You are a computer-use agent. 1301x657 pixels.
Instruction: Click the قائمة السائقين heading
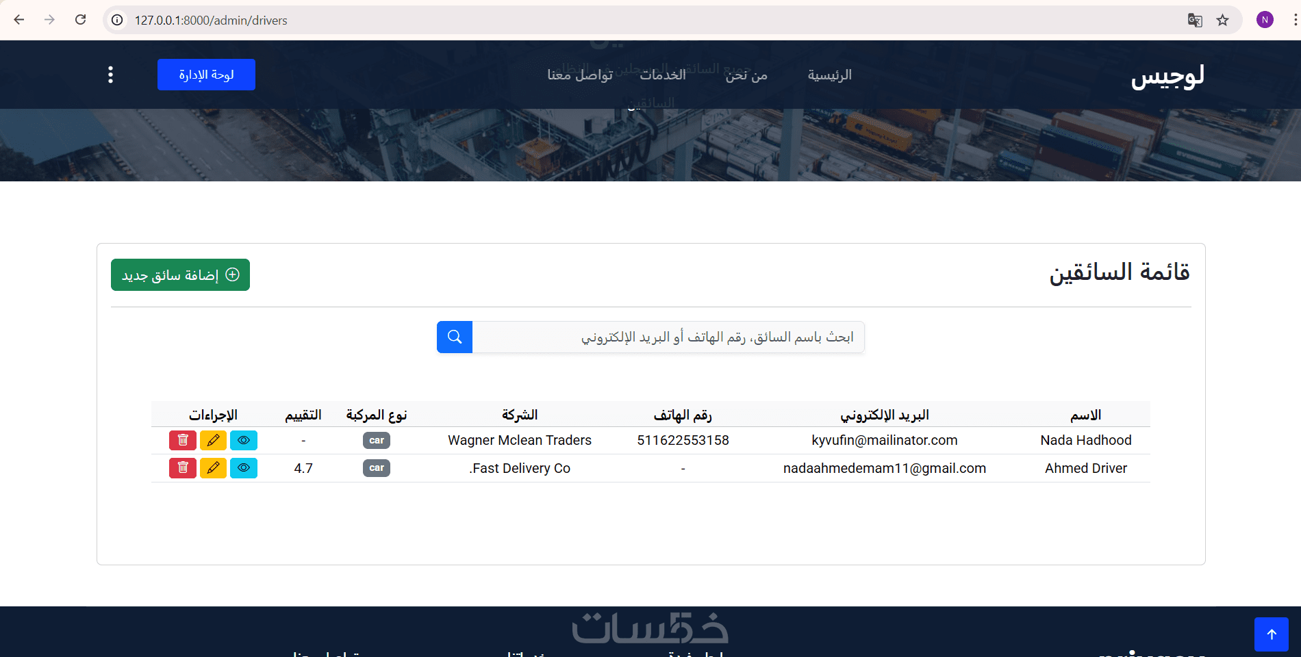tap(1120, 272)
